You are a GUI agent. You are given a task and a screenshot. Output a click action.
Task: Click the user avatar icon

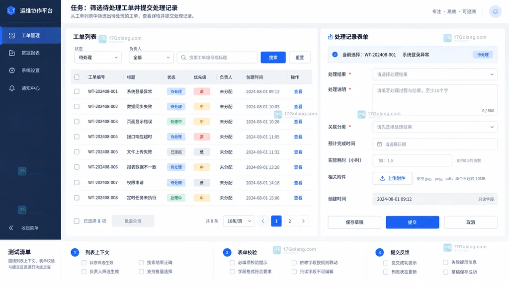pyautogui.click(x=495, y=11)
